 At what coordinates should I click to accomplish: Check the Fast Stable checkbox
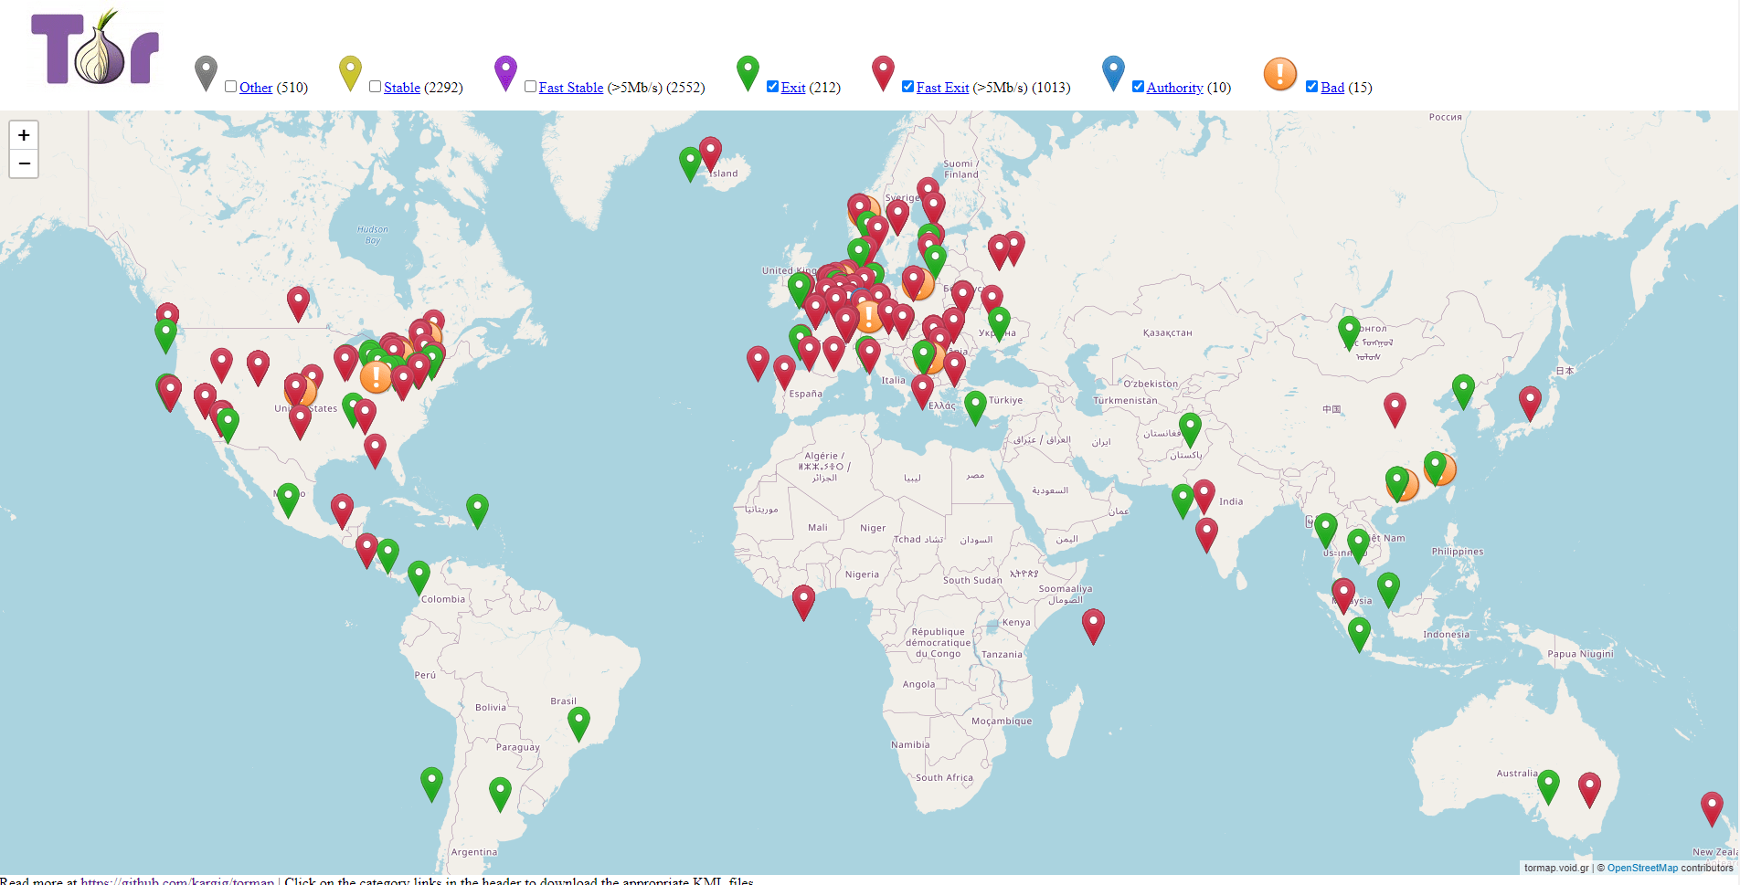point(531,87)
